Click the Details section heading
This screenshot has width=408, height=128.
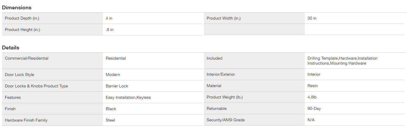11,48
